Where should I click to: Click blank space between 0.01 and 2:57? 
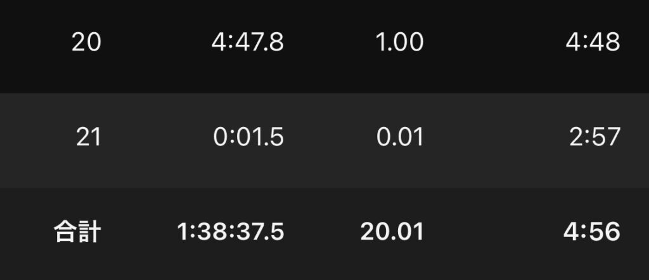(494, 137)
